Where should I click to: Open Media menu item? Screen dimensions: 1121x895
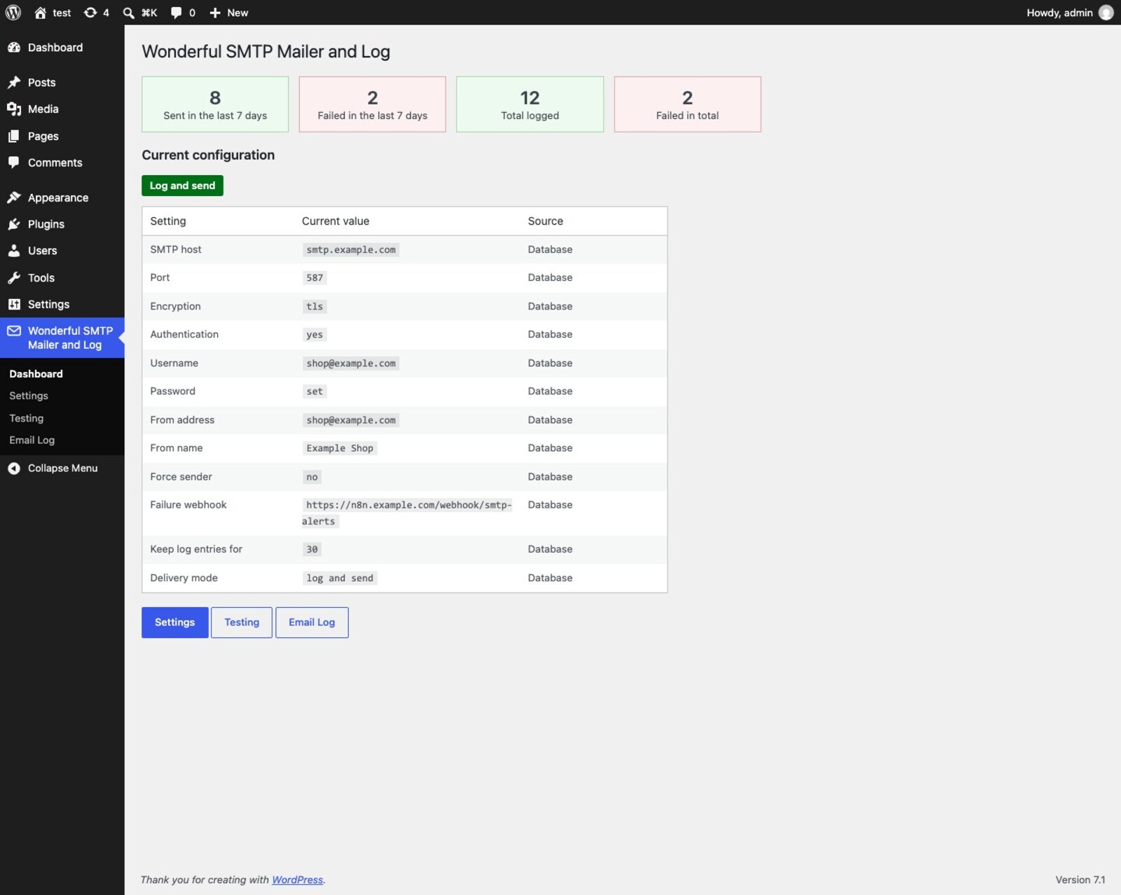click(62, 109)
